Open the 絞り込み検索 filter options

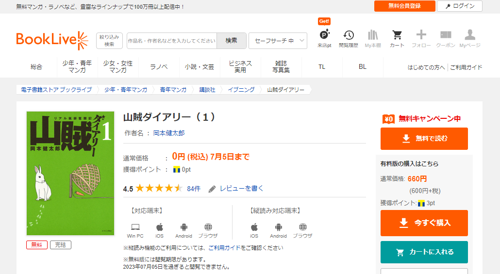(x=109, y=41)
